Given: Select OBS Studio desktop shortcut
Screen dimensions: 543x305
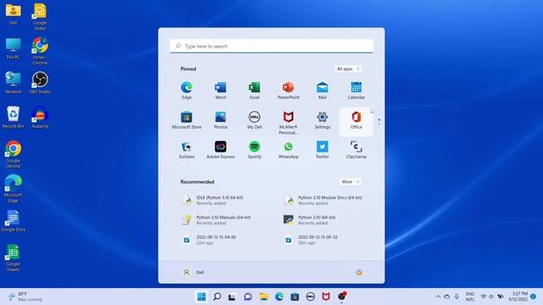Looking at the screenshot, I should [40, 83].
